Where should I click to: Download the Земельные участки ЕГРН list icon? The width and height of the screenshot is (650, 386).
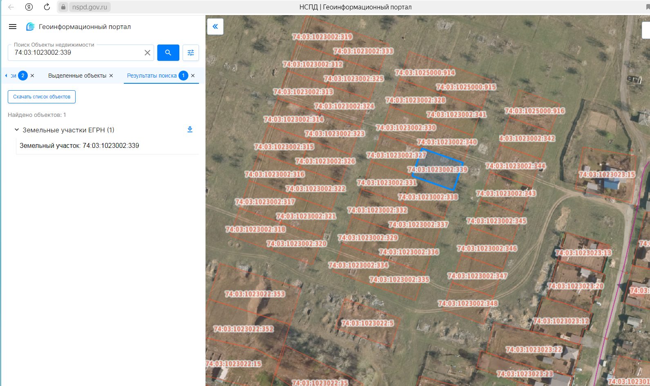(190, 129)
